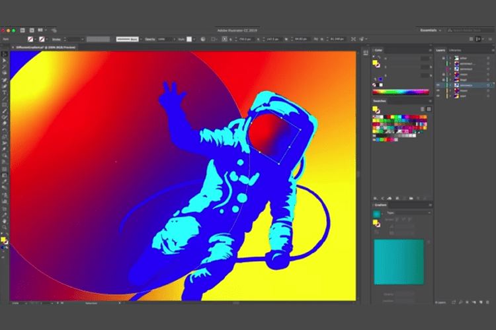Expand the other layer

click(x=450, y=58)
